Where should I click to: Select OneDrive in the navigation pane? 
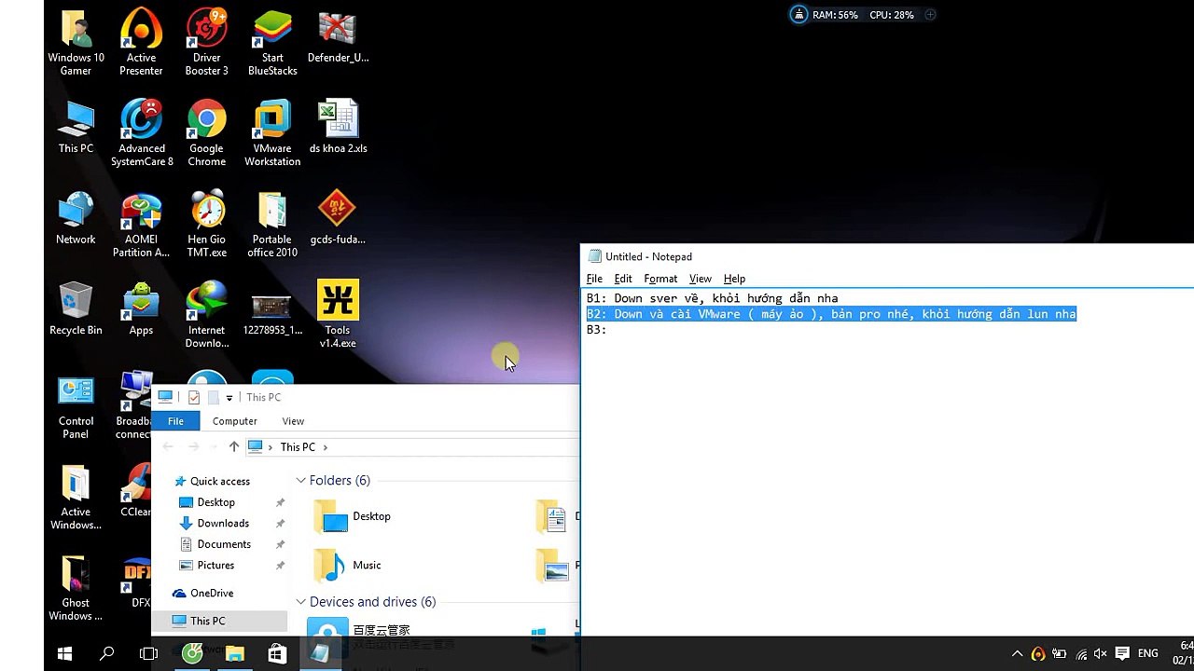(x=212, y=594)
